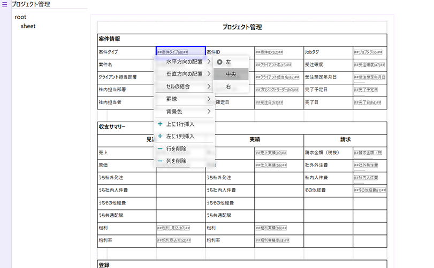This screenshot has height=268, width=434.
Task: Click the plus icon for 上に1行挿入
Action: (160, 124)
